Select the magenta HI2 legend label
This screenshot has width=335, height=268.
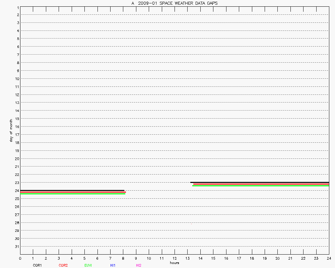139,265
